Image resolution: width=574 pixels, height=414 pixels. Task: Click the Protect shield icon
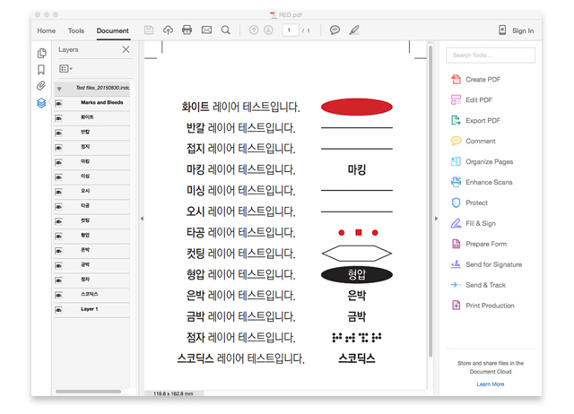[x=456, y=203]
